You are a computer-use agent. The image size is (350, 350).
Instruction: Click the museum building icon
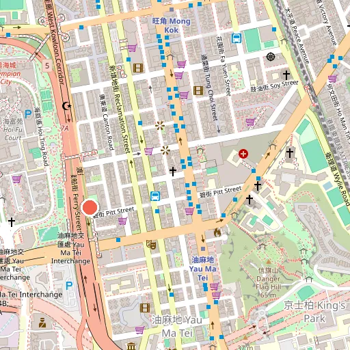click(x=131, y=346)
